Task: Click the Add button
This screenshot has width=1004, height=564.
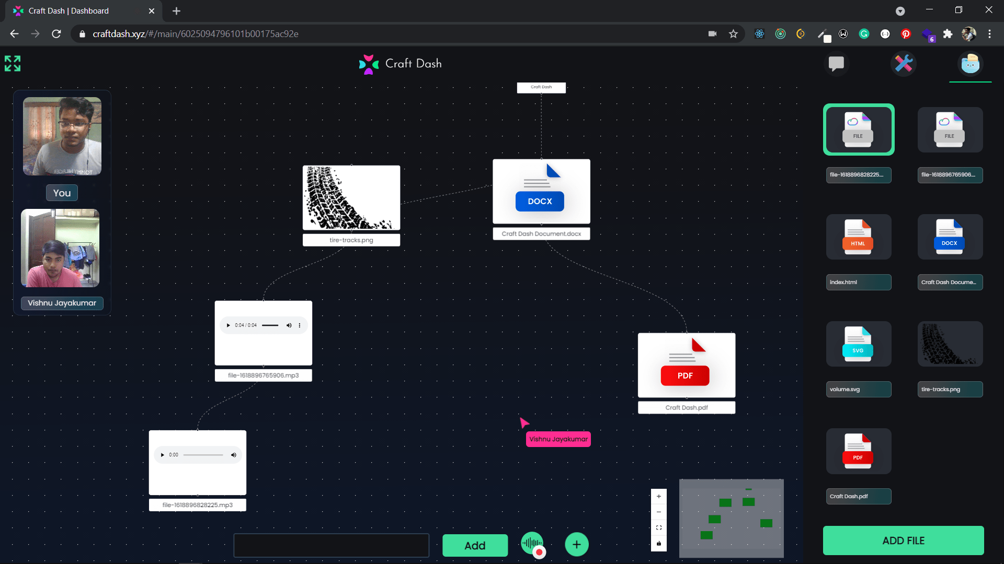Action: pyautogui.click(x=475, y=545)
